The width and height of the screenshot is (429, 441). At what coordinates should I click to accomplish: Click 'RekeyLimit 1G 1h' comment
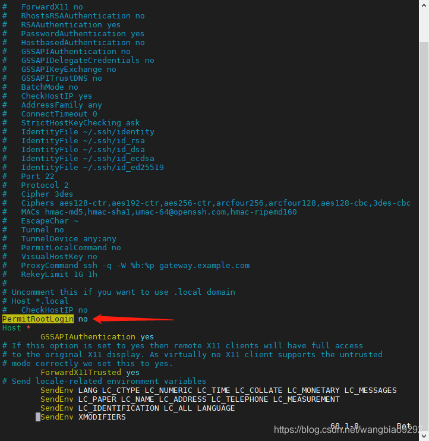click(x=50, y=274)
